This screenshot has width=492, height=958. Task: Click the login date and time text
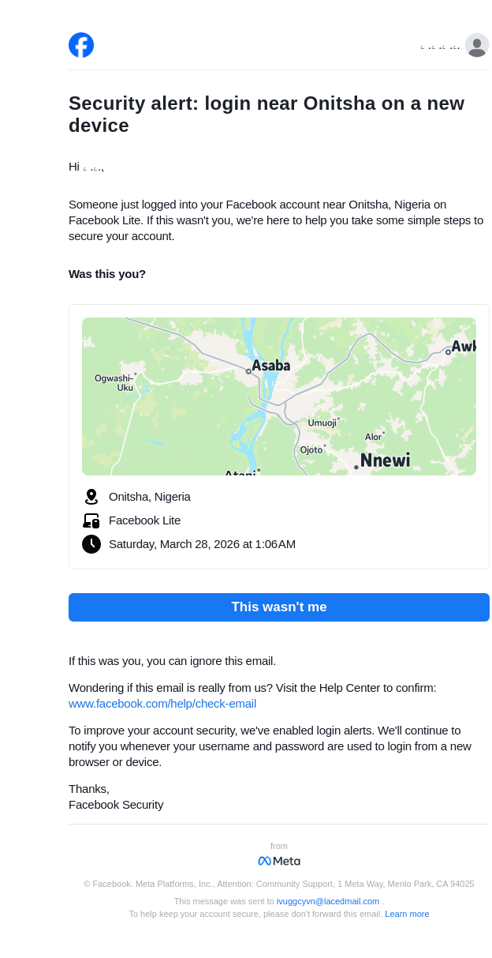[x=202, y=544]
